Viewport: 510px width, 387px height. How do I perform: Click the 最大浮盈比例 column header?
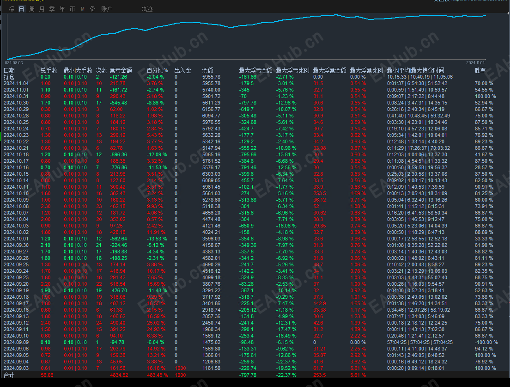click(367, 70)
